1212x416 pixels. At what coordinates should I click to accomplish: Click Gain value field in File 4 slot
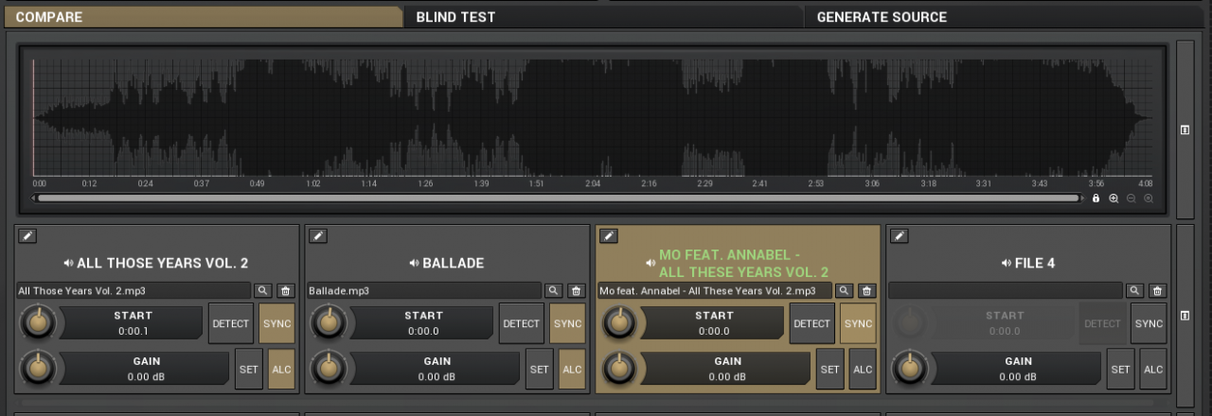coord(1018,369)
